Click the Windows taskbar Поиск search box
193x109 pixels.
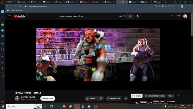tap(24, 106)
